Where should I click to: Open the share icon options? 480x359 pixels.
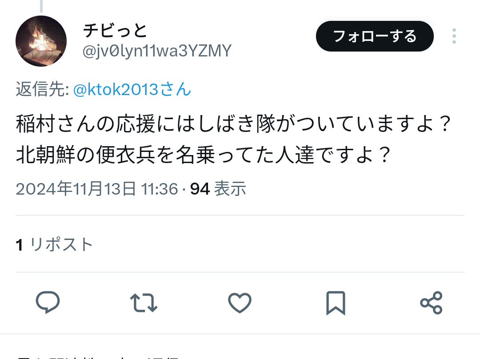pos(431,303)
